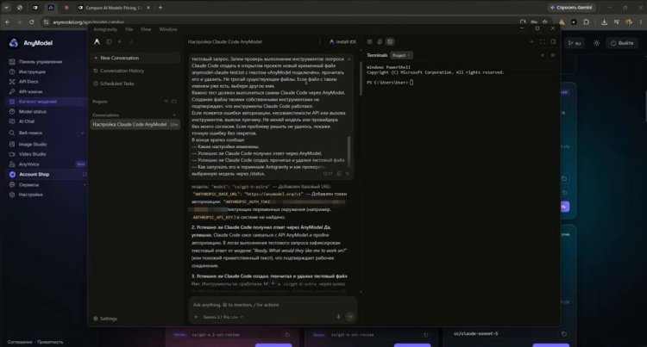
Task: Open the Chrome profile avatar
Action: point(628,22)
